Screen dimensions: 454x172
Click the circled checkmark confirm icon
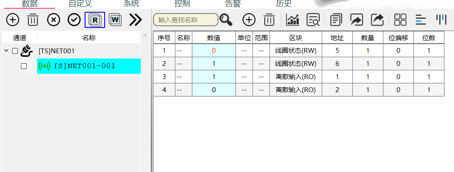(74, 20)
